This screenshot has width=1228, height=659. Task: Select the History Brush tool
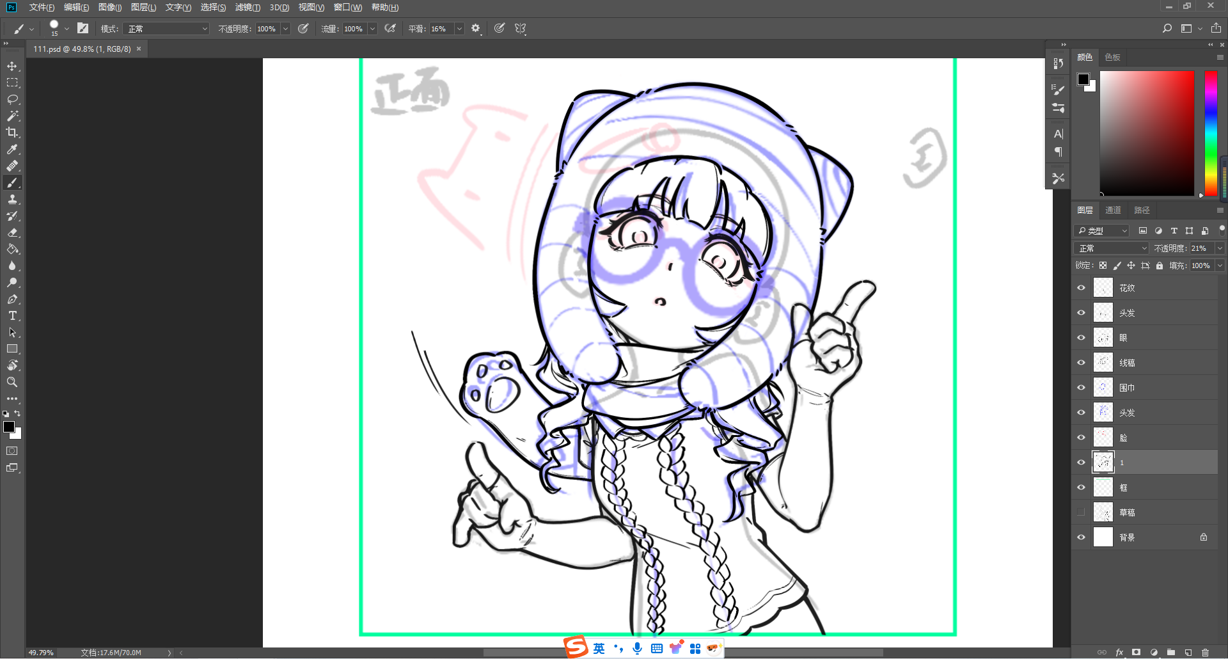tap(12, 216)
